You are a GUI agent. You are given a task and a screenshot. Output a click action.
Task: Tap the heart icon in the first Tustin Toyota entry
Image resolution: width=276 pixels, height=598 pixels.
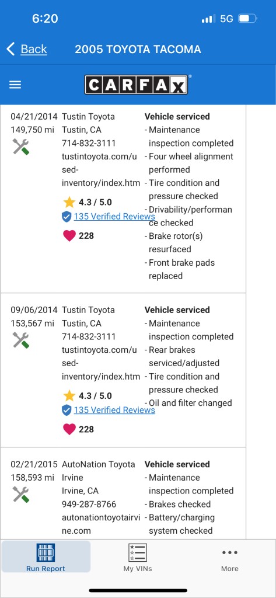69,236
